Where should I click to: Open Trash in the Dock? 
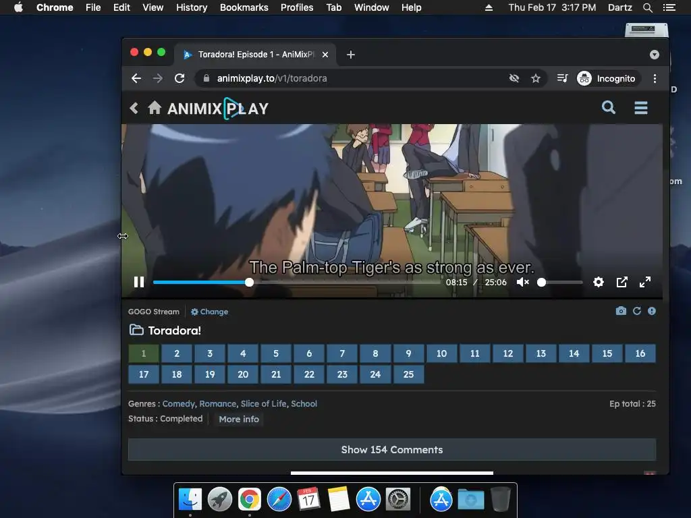pos(500,500)
